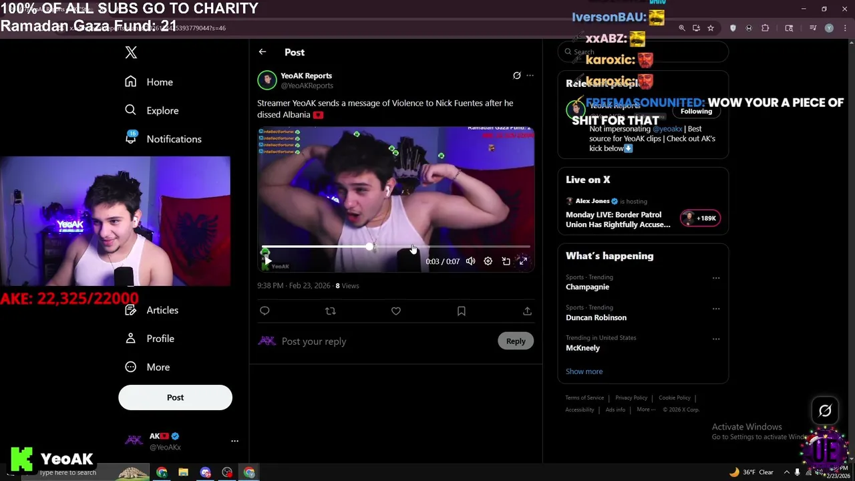Open the Cookie Policy link

tap(674, 397)
